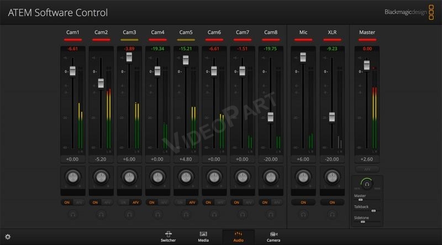Click the Master headphone monitor knob
Image resolution: width=442 pixels, height=245 pixels.
(367, 184)
